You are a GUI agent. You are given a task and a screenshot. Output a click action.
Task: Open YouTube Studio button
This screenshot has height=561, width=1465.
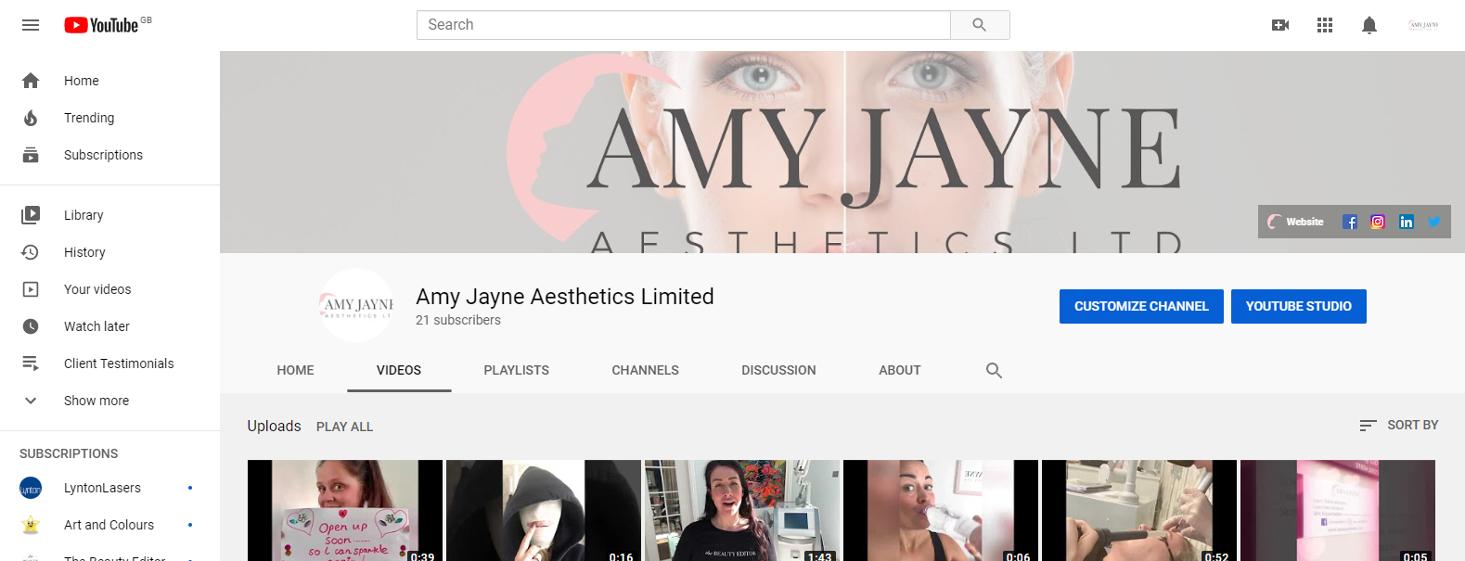(1299, 306)
